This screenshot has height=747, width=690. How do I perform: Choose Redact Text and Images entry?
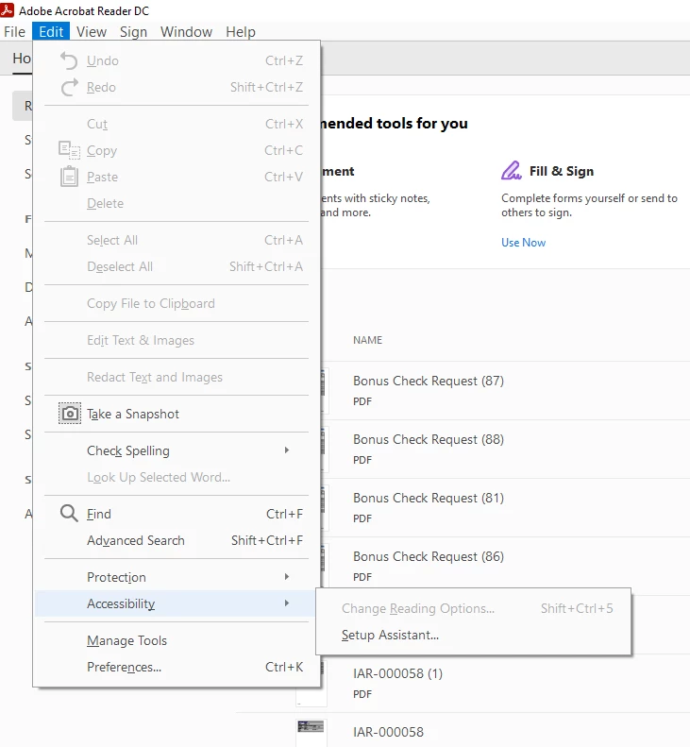tap(177, 377)
